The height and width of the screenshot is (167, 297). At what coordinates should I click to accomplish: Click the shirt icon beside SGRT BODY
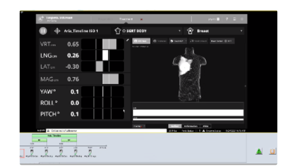point(117,31)
